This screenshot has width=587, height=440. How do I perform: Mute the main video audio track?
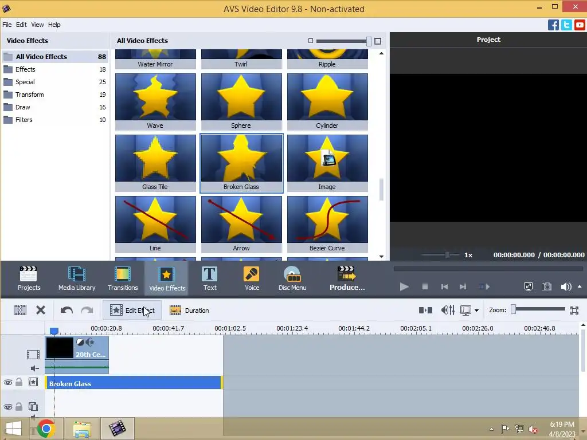point(34,368)
